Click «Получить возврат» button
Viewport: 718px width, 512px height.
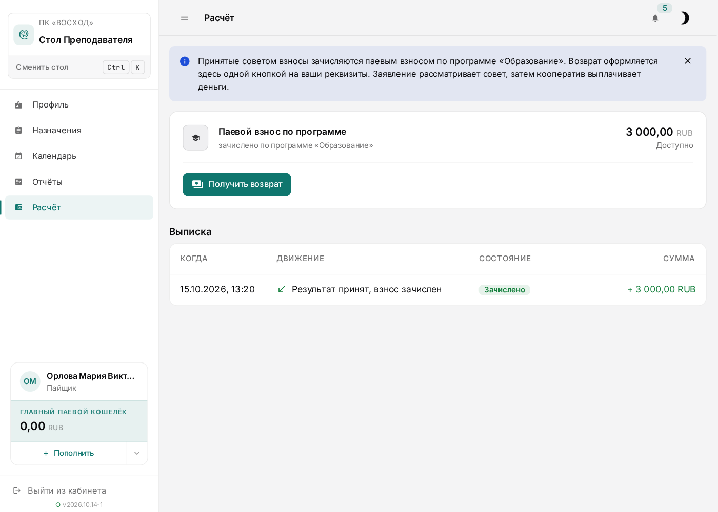[x=237, y=184]
